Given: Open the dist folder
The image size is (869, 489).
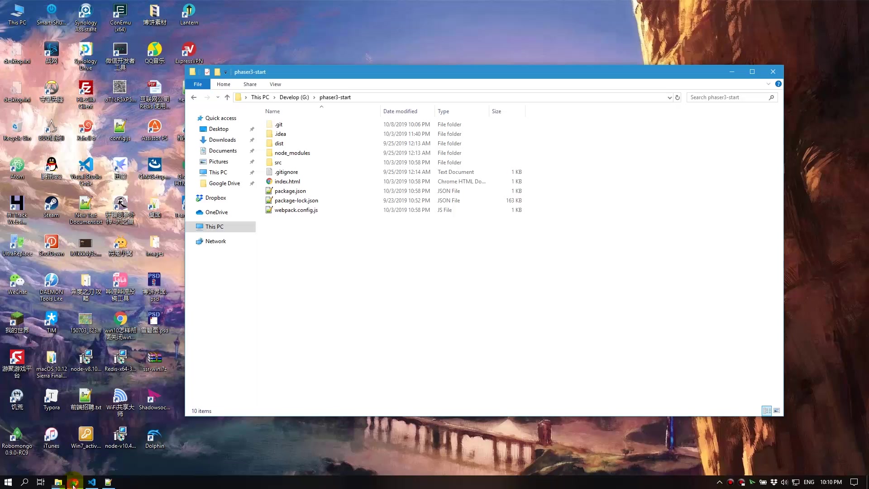Looking at the screenshot, I should (x=279, y=143).
